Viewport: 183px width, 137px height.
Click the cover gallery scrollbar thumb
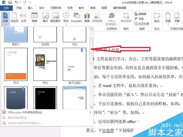click(x=91, y=51)
